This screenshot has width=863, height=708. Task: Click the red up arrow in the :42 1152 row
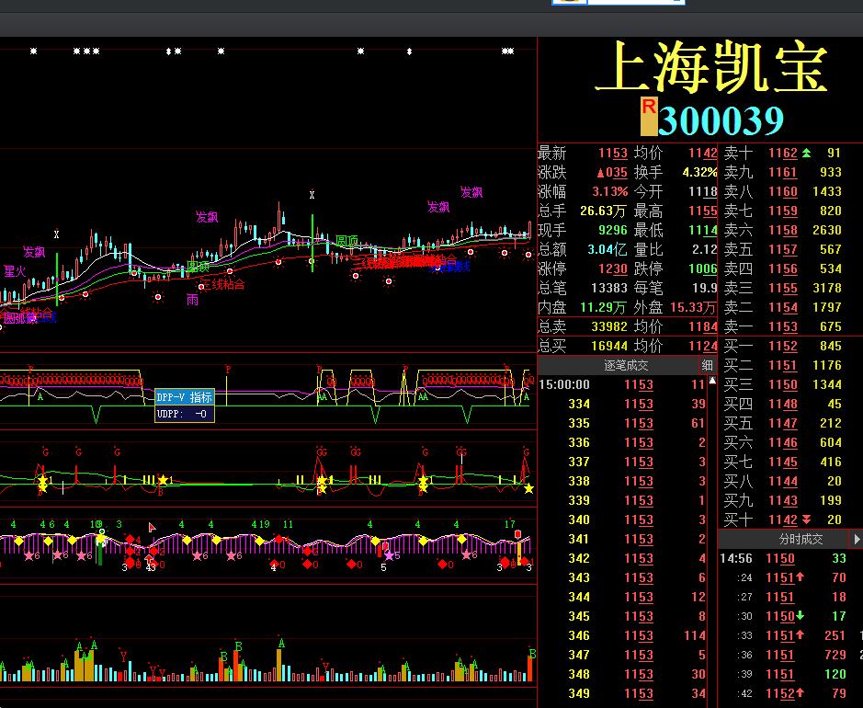[800, 692]
